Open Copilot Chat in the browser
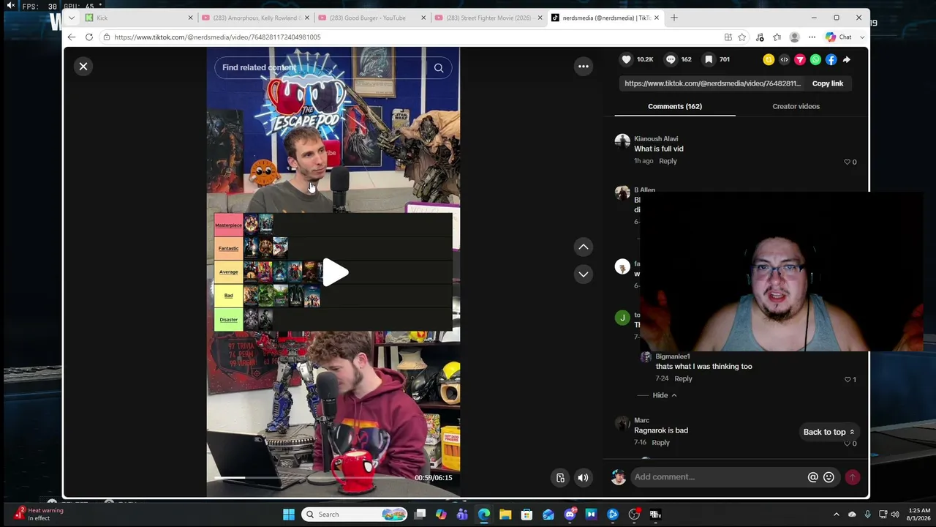 [839, 37]
